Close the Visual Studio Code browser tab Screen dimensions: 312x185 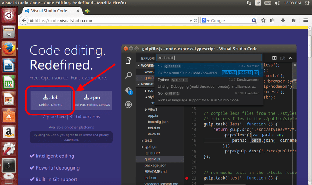[x=78, y=11]
